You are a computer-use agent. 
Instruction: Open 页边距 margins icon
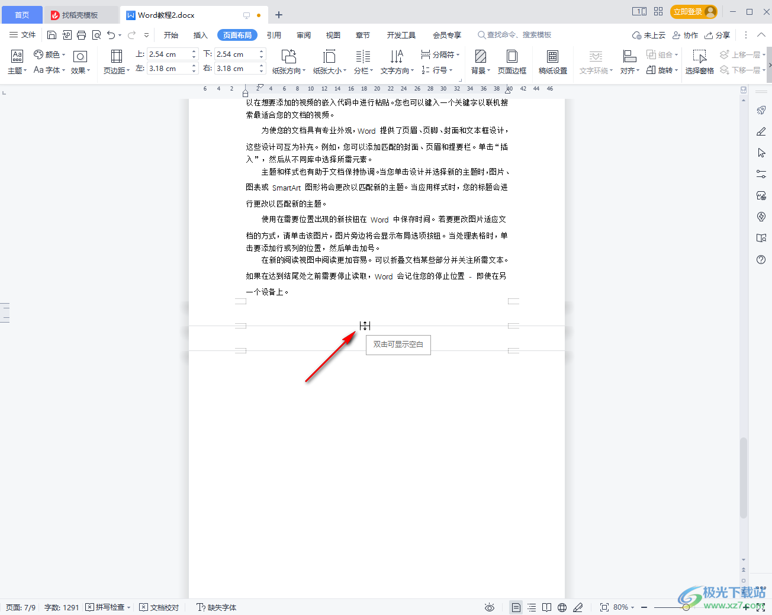117,62
